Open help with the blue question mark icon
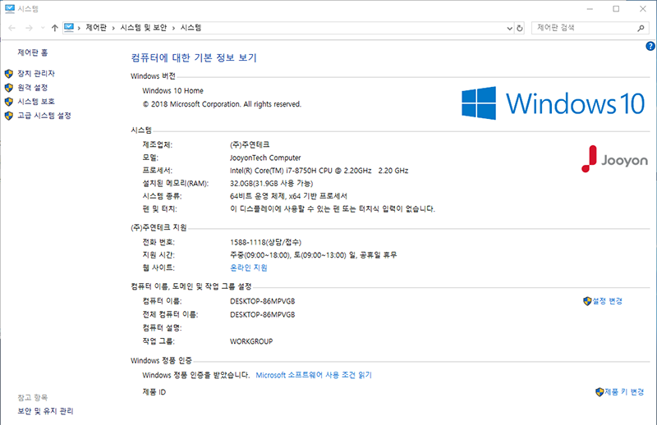 [650, 47]
